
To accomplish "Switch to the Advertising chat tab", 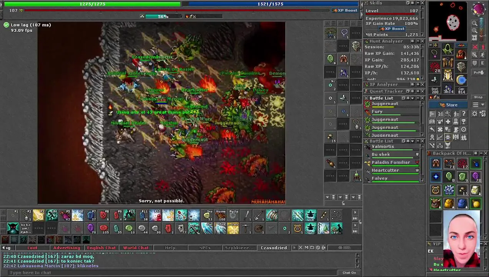I will (67, 248).
